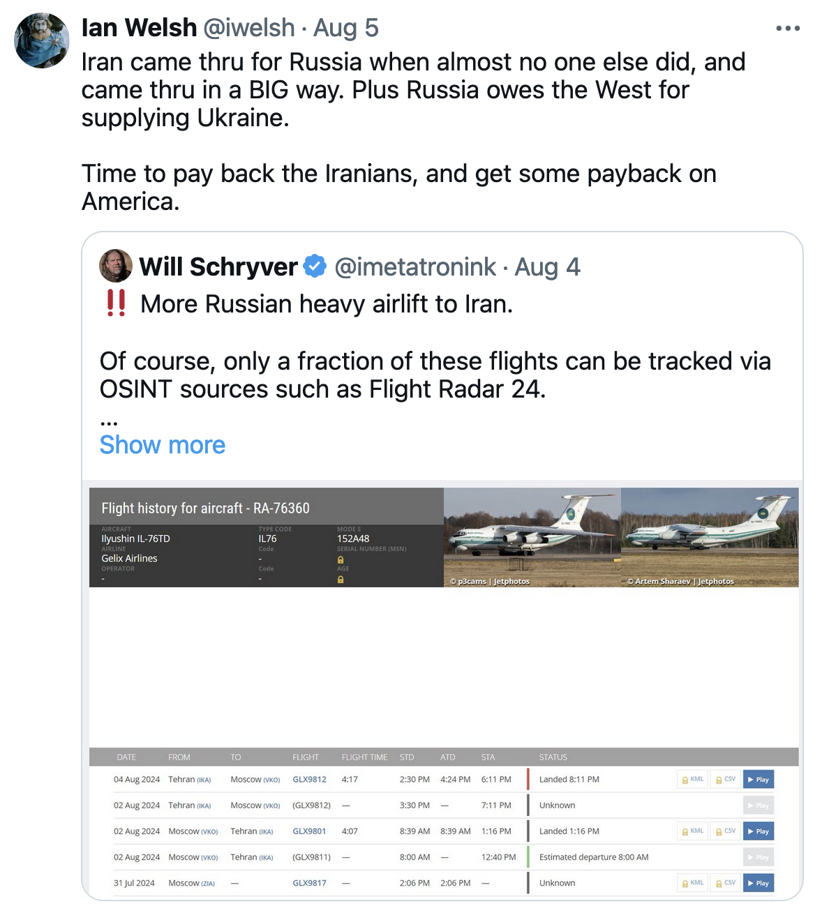822x911 pixels.
Task: Play the GLX9801 flight track
Action: 759,831
